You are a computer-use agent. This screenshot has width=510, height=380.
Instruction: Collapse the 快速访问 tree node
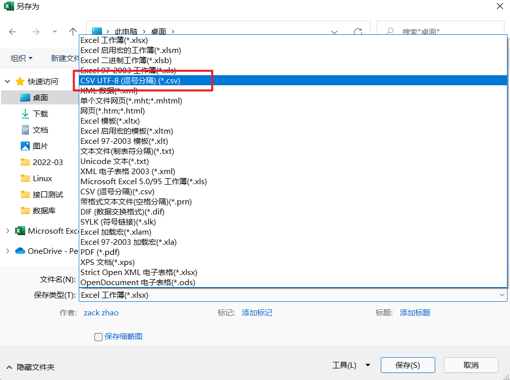[8, 81]
